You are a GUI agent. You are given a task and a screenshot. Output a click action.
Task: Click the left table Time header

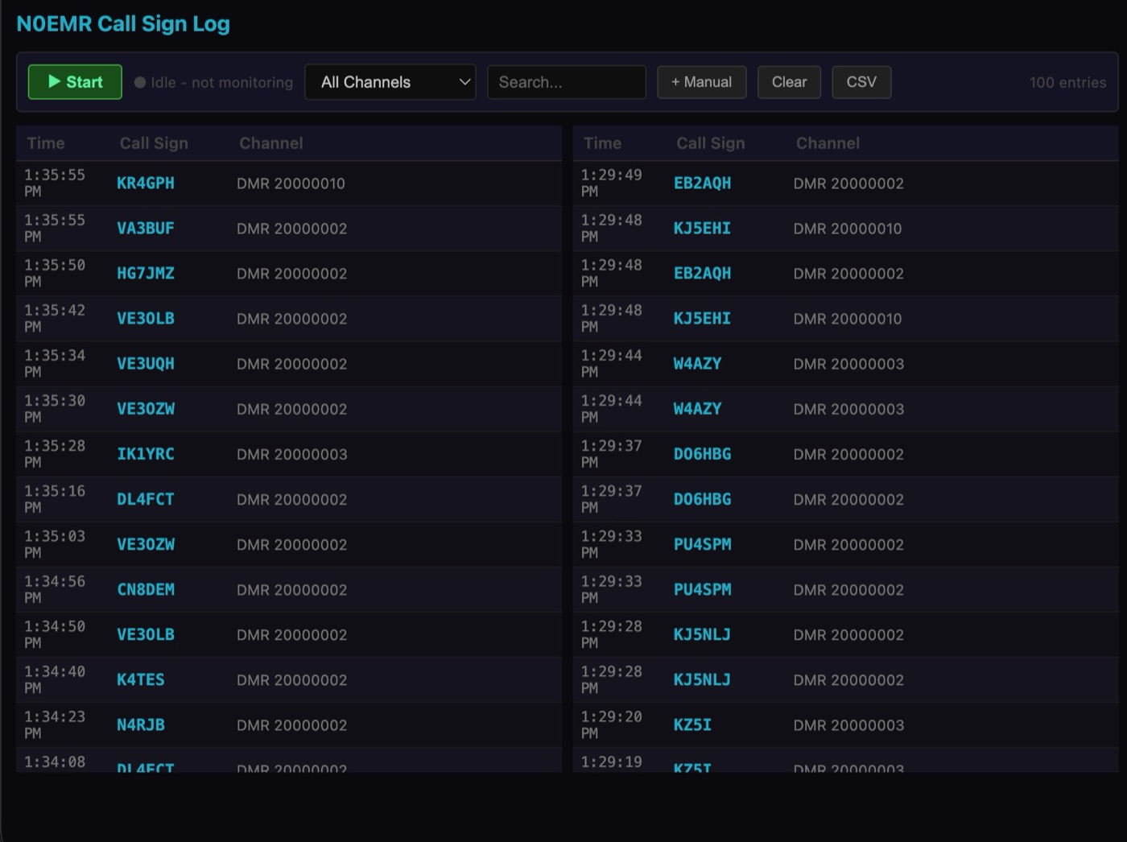46,143
